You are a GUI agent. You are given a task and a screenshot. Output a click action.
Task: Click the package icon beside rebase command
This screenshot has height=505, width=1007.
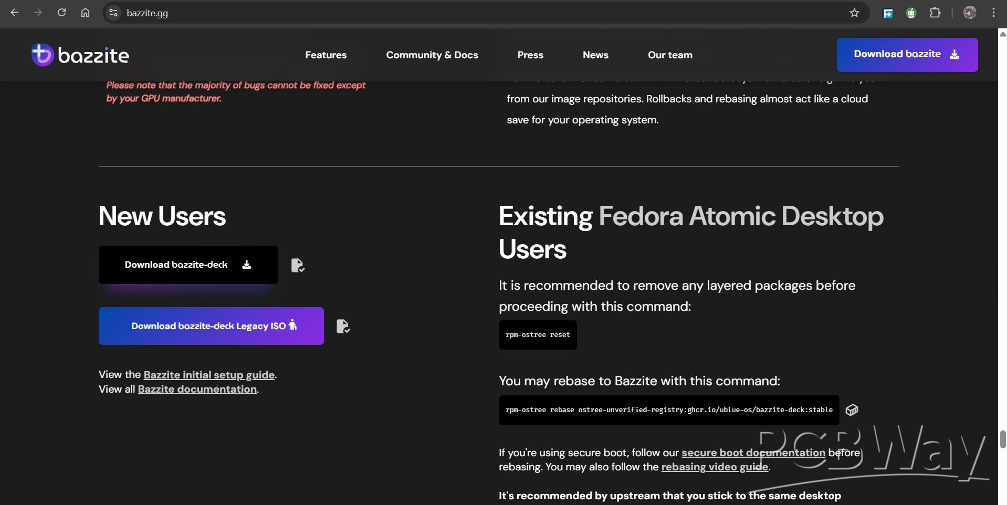pos(852,410)
